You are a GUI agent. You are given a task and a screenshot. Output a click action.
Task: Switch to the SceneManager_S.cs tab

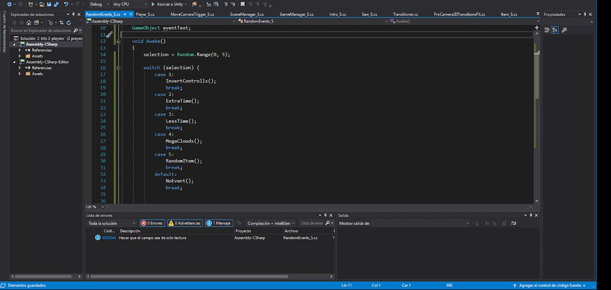[247, 14]
